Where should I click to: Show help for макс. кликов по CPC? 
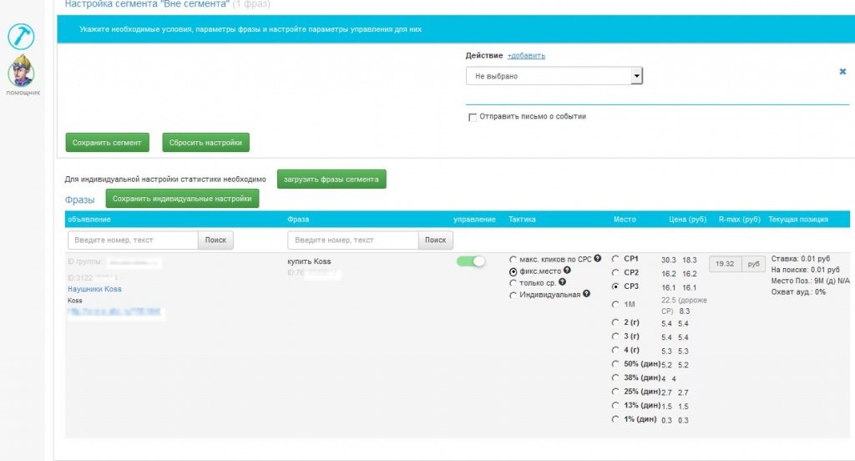point(598,259)
